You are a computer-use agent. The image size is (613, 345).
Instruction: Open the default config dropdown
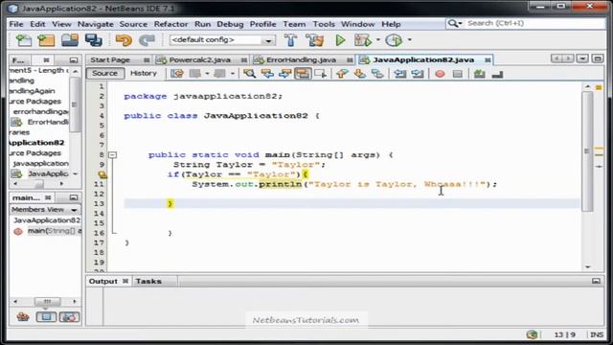tap(268, 40)
